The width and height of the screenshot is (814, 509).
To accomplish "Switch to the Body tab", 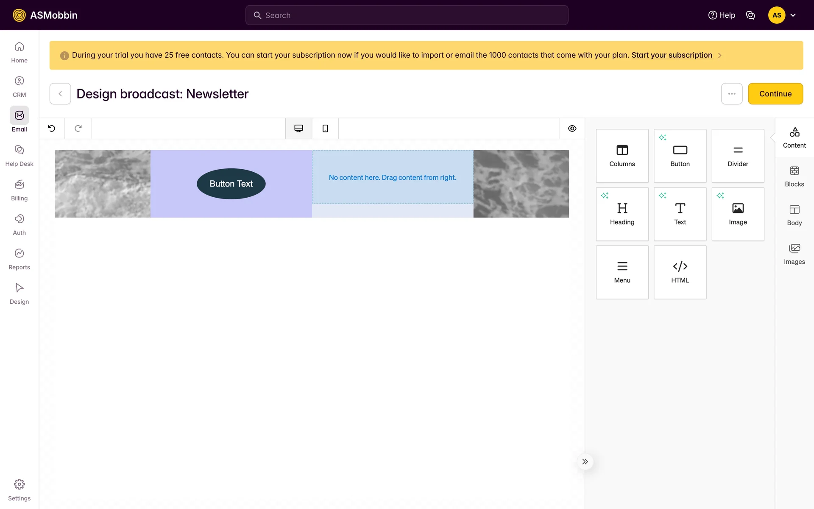I will click(794, 215).
